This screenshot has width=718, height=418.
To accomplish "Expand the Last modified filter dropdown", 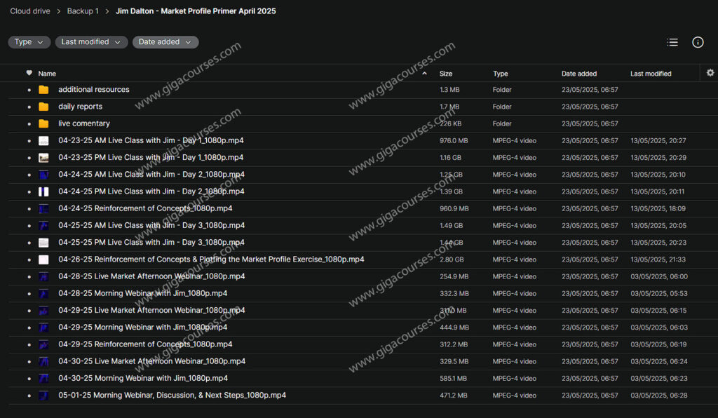I will [x=91, y=42].
